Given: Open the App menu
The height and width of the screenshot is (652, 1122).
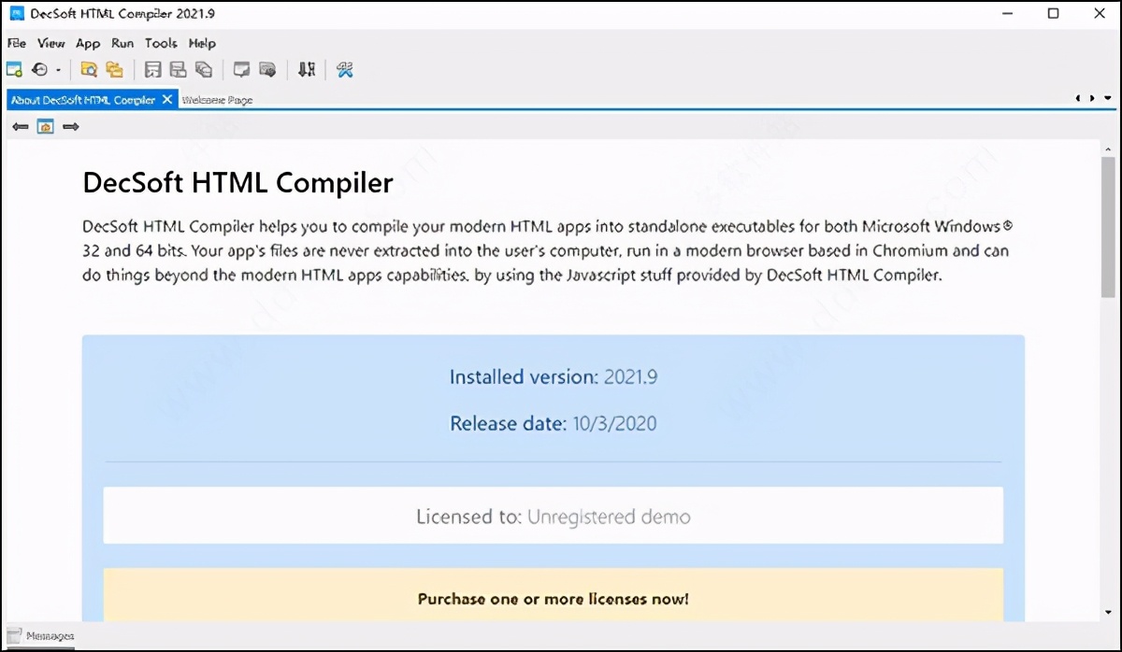Looking at the screenshot, I should 88,43.
